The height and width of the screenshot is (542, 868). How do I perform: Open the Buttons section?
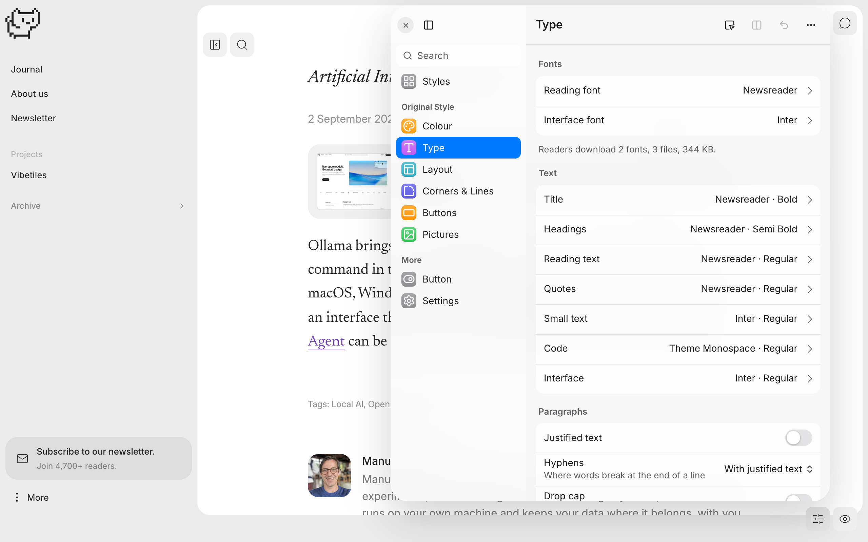tap(458, 213)
